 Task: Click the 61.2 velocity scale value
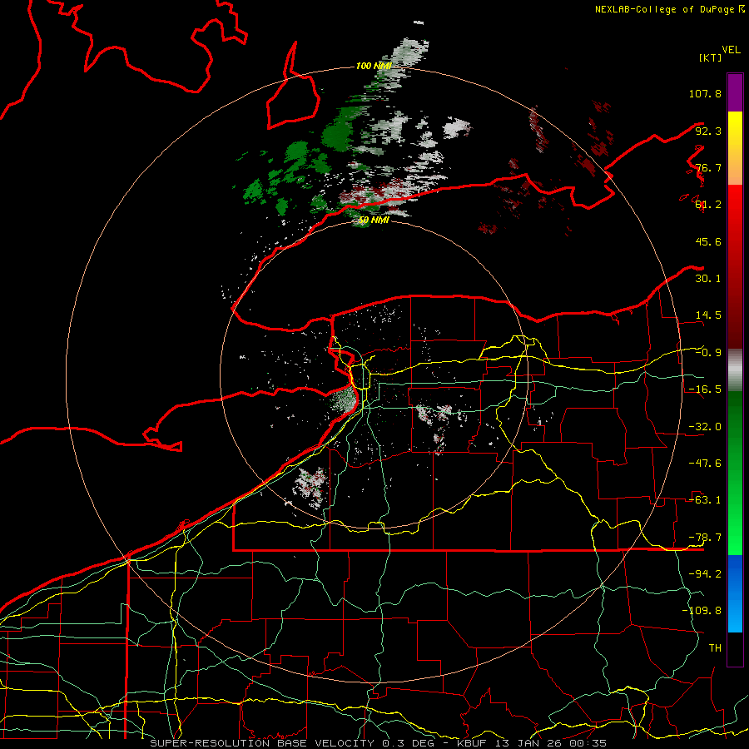click(708, 205)
